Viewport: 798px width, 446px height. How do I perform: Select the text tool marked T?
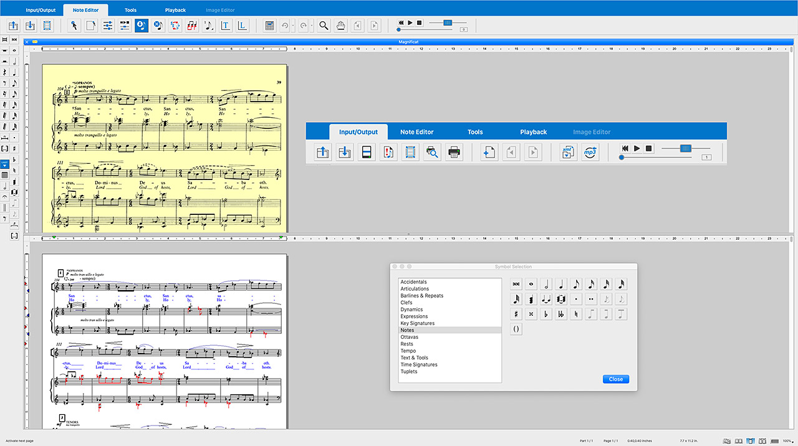coord(226,26)
